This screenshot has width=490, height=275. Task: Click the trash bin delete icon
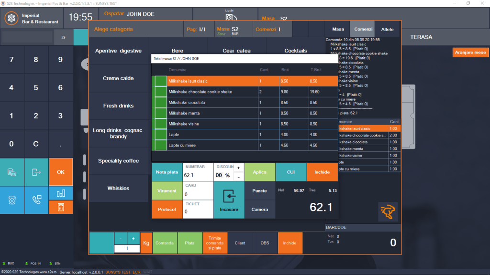coord(12,200)
